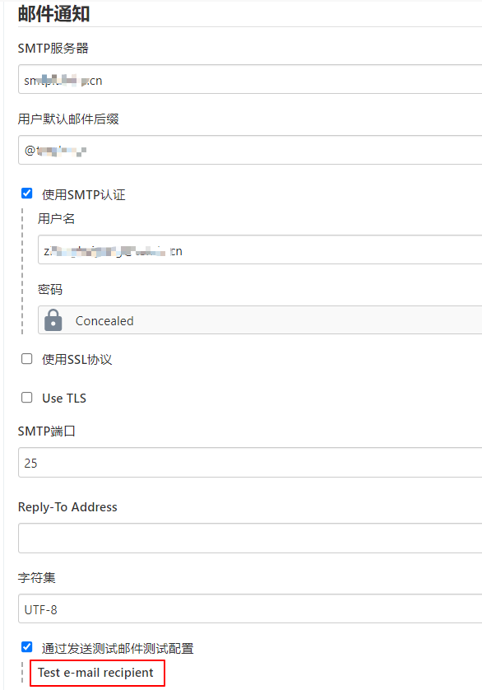This screenshot has width=482, height=690.
Task: Click the SMTP服务器 label
Action: click(53, 49)
